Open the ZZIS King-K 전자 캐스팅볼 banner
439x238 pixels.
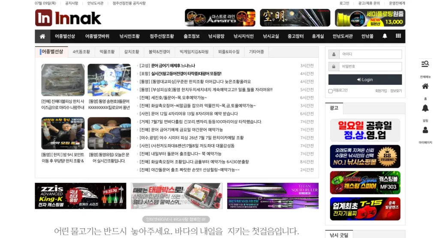pos(80,196)
